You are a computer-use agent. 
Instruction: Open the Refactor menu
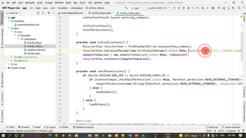coord(59,3)
